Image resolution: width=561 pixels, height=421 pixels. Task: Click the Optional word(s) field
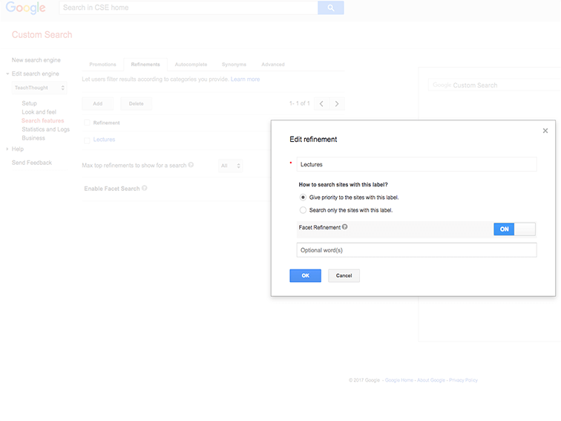pyautogui.click(x=416, y=250)
